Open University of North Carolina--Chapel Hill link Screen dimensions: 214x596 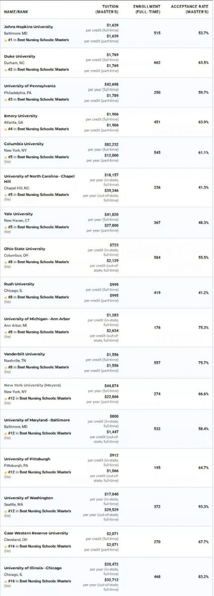coord(37,179)
